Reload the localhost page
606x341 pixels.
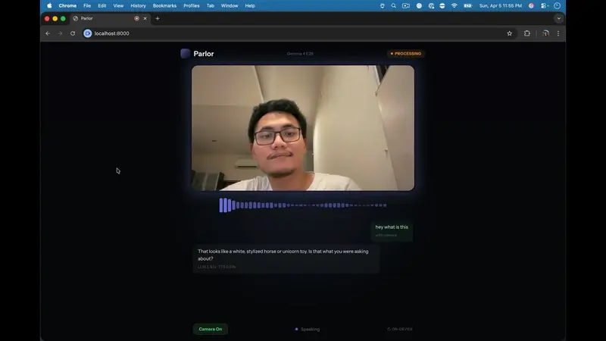pos(73,33)
